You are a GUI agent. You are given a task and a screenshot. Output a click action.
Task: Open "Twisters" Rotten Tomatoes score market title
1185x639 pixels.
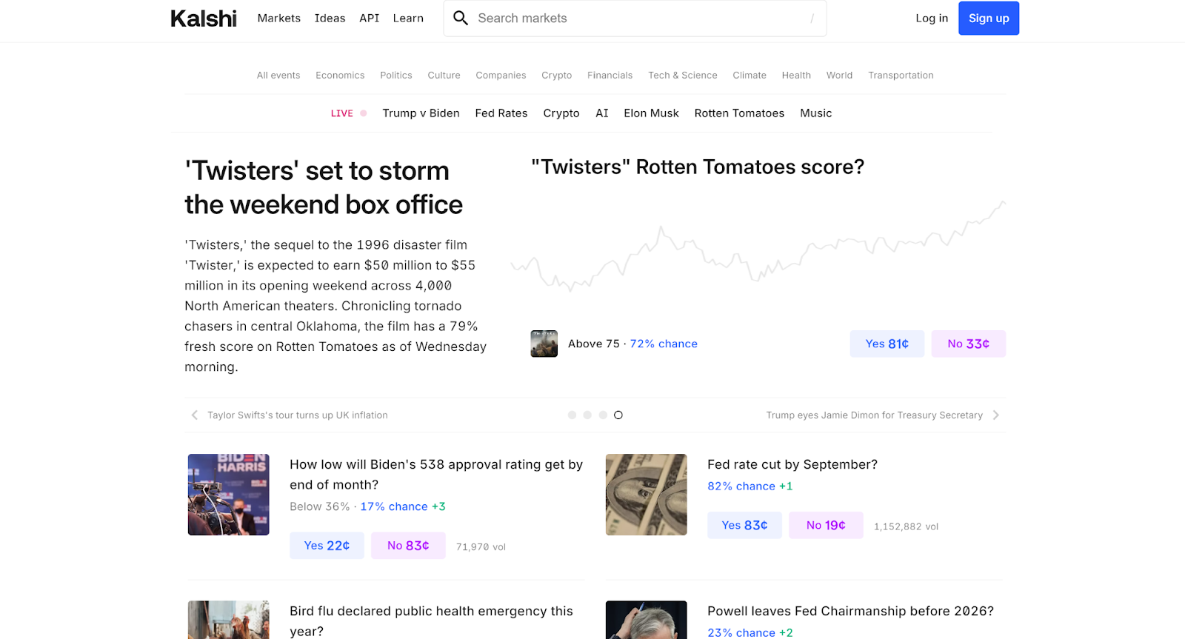click(698, 167)
